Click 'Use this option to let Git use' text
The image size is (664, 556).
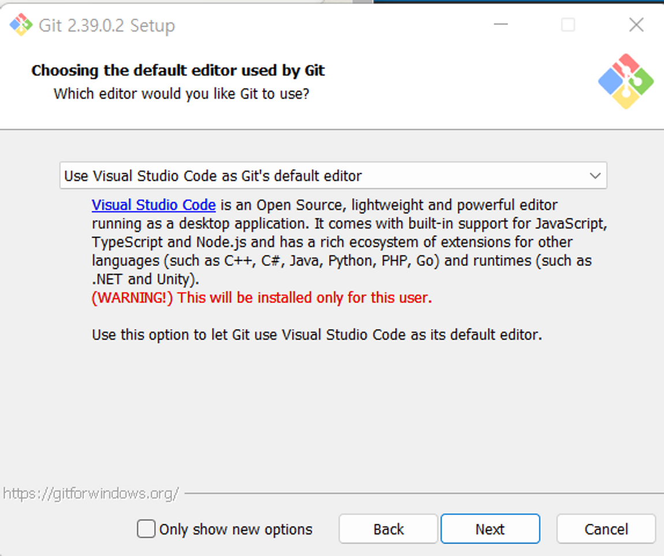tap(317, 335)
